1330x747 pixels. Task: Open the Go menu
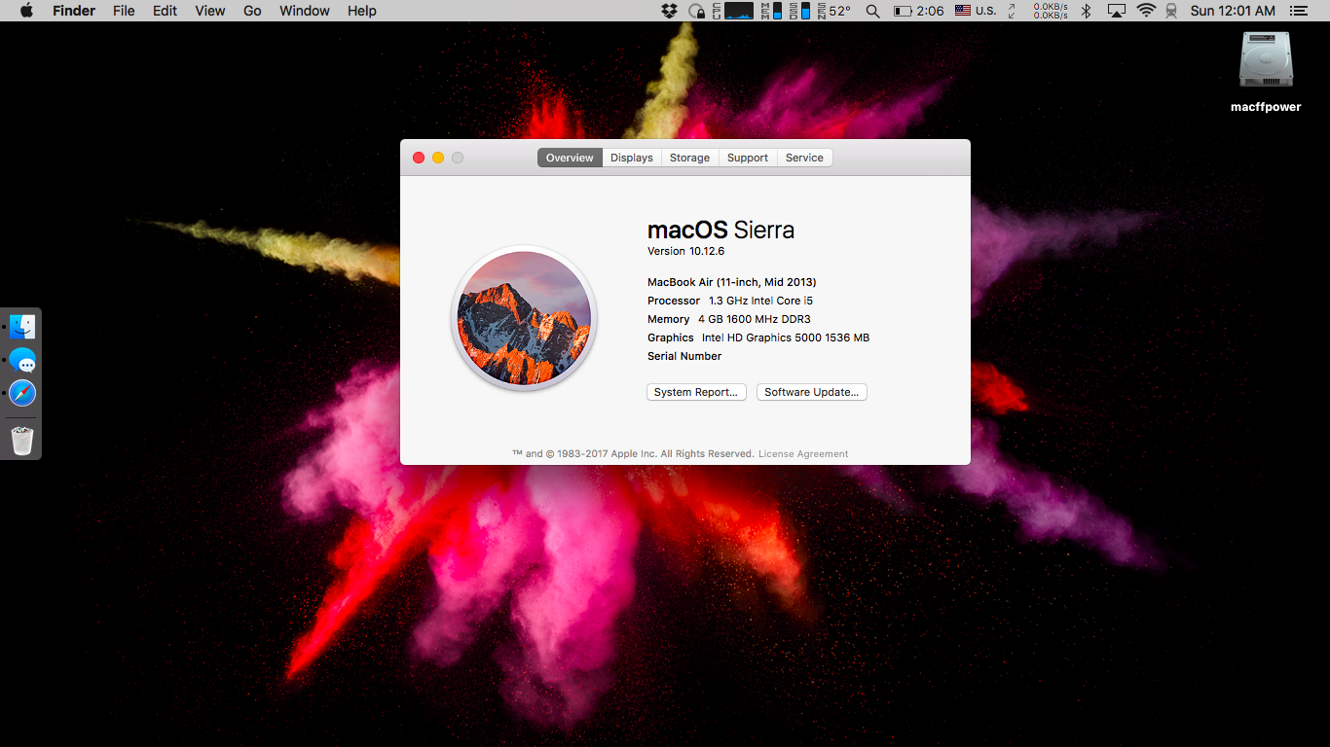pyautogui.click(x=252, y=11)
